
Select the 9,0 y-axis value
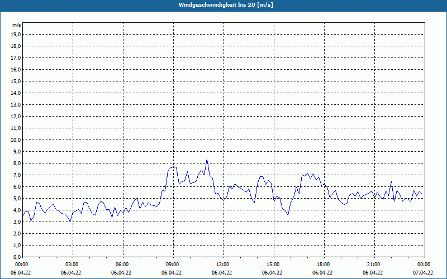(17, 151)
